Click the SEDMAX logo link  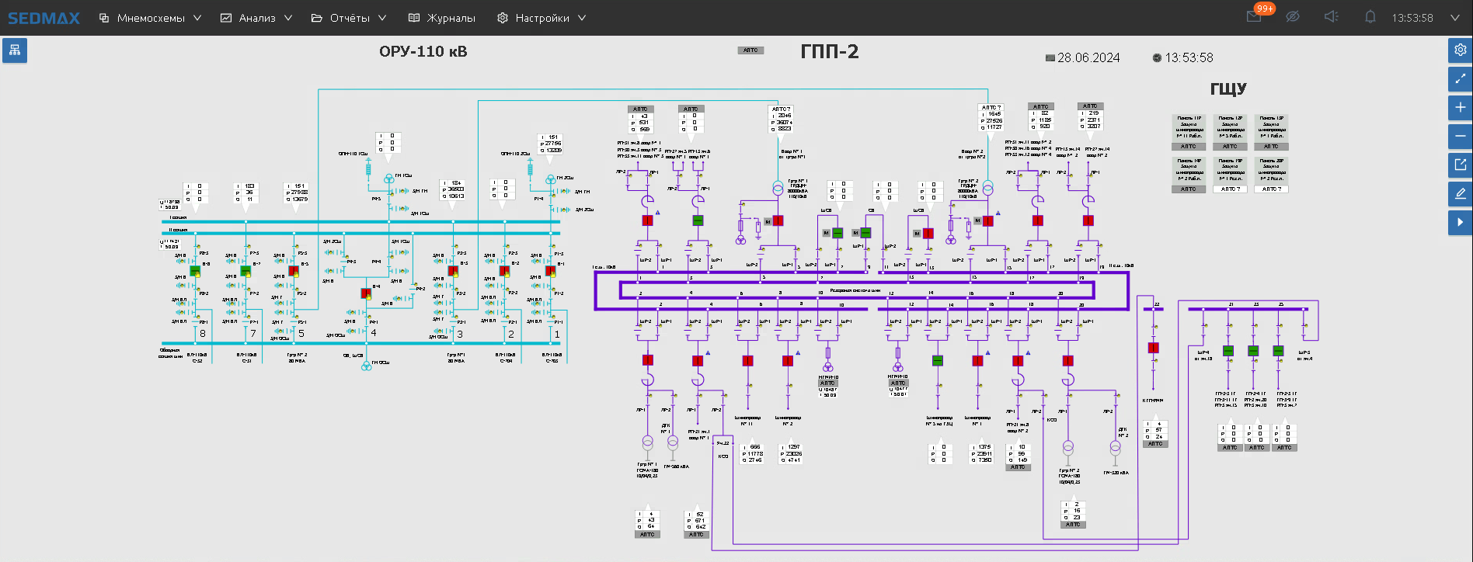(44, 18)
